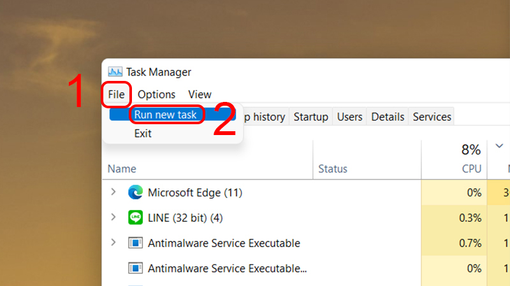Open the Options menu
Viewport: 510px width, 286px height.
156,94
